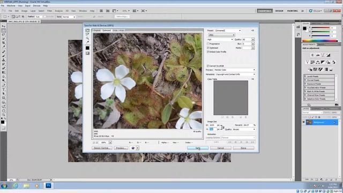
Task: Select the Slice Select tool in the dialog
Action: coord(87,34)
